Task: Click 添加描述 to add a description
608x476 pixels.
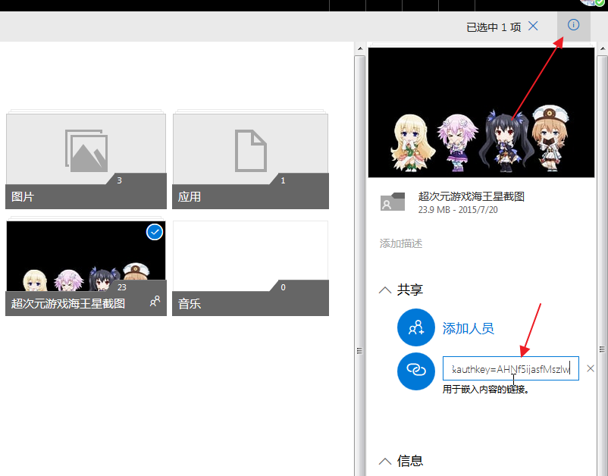Action: 401,243
